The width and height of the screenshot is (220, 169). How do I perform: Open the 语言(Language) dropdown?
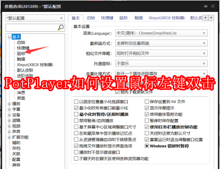161,33
